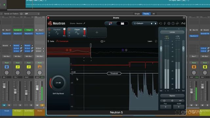Expand the Clipper band view dropdown
210x118 pixels.
103,41
